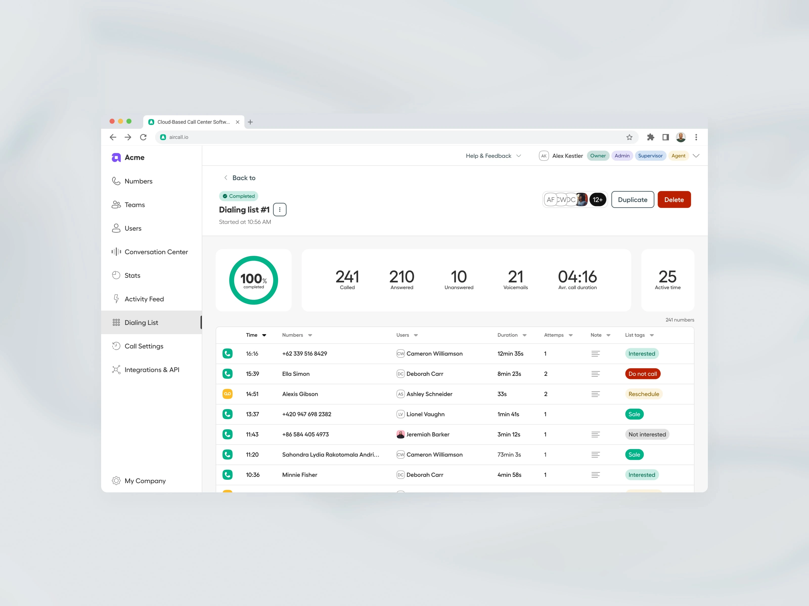The width and height of the screenshot is (809, 606).
Task: Expand the user roles chevron after Agent
Action: point(696,156)
